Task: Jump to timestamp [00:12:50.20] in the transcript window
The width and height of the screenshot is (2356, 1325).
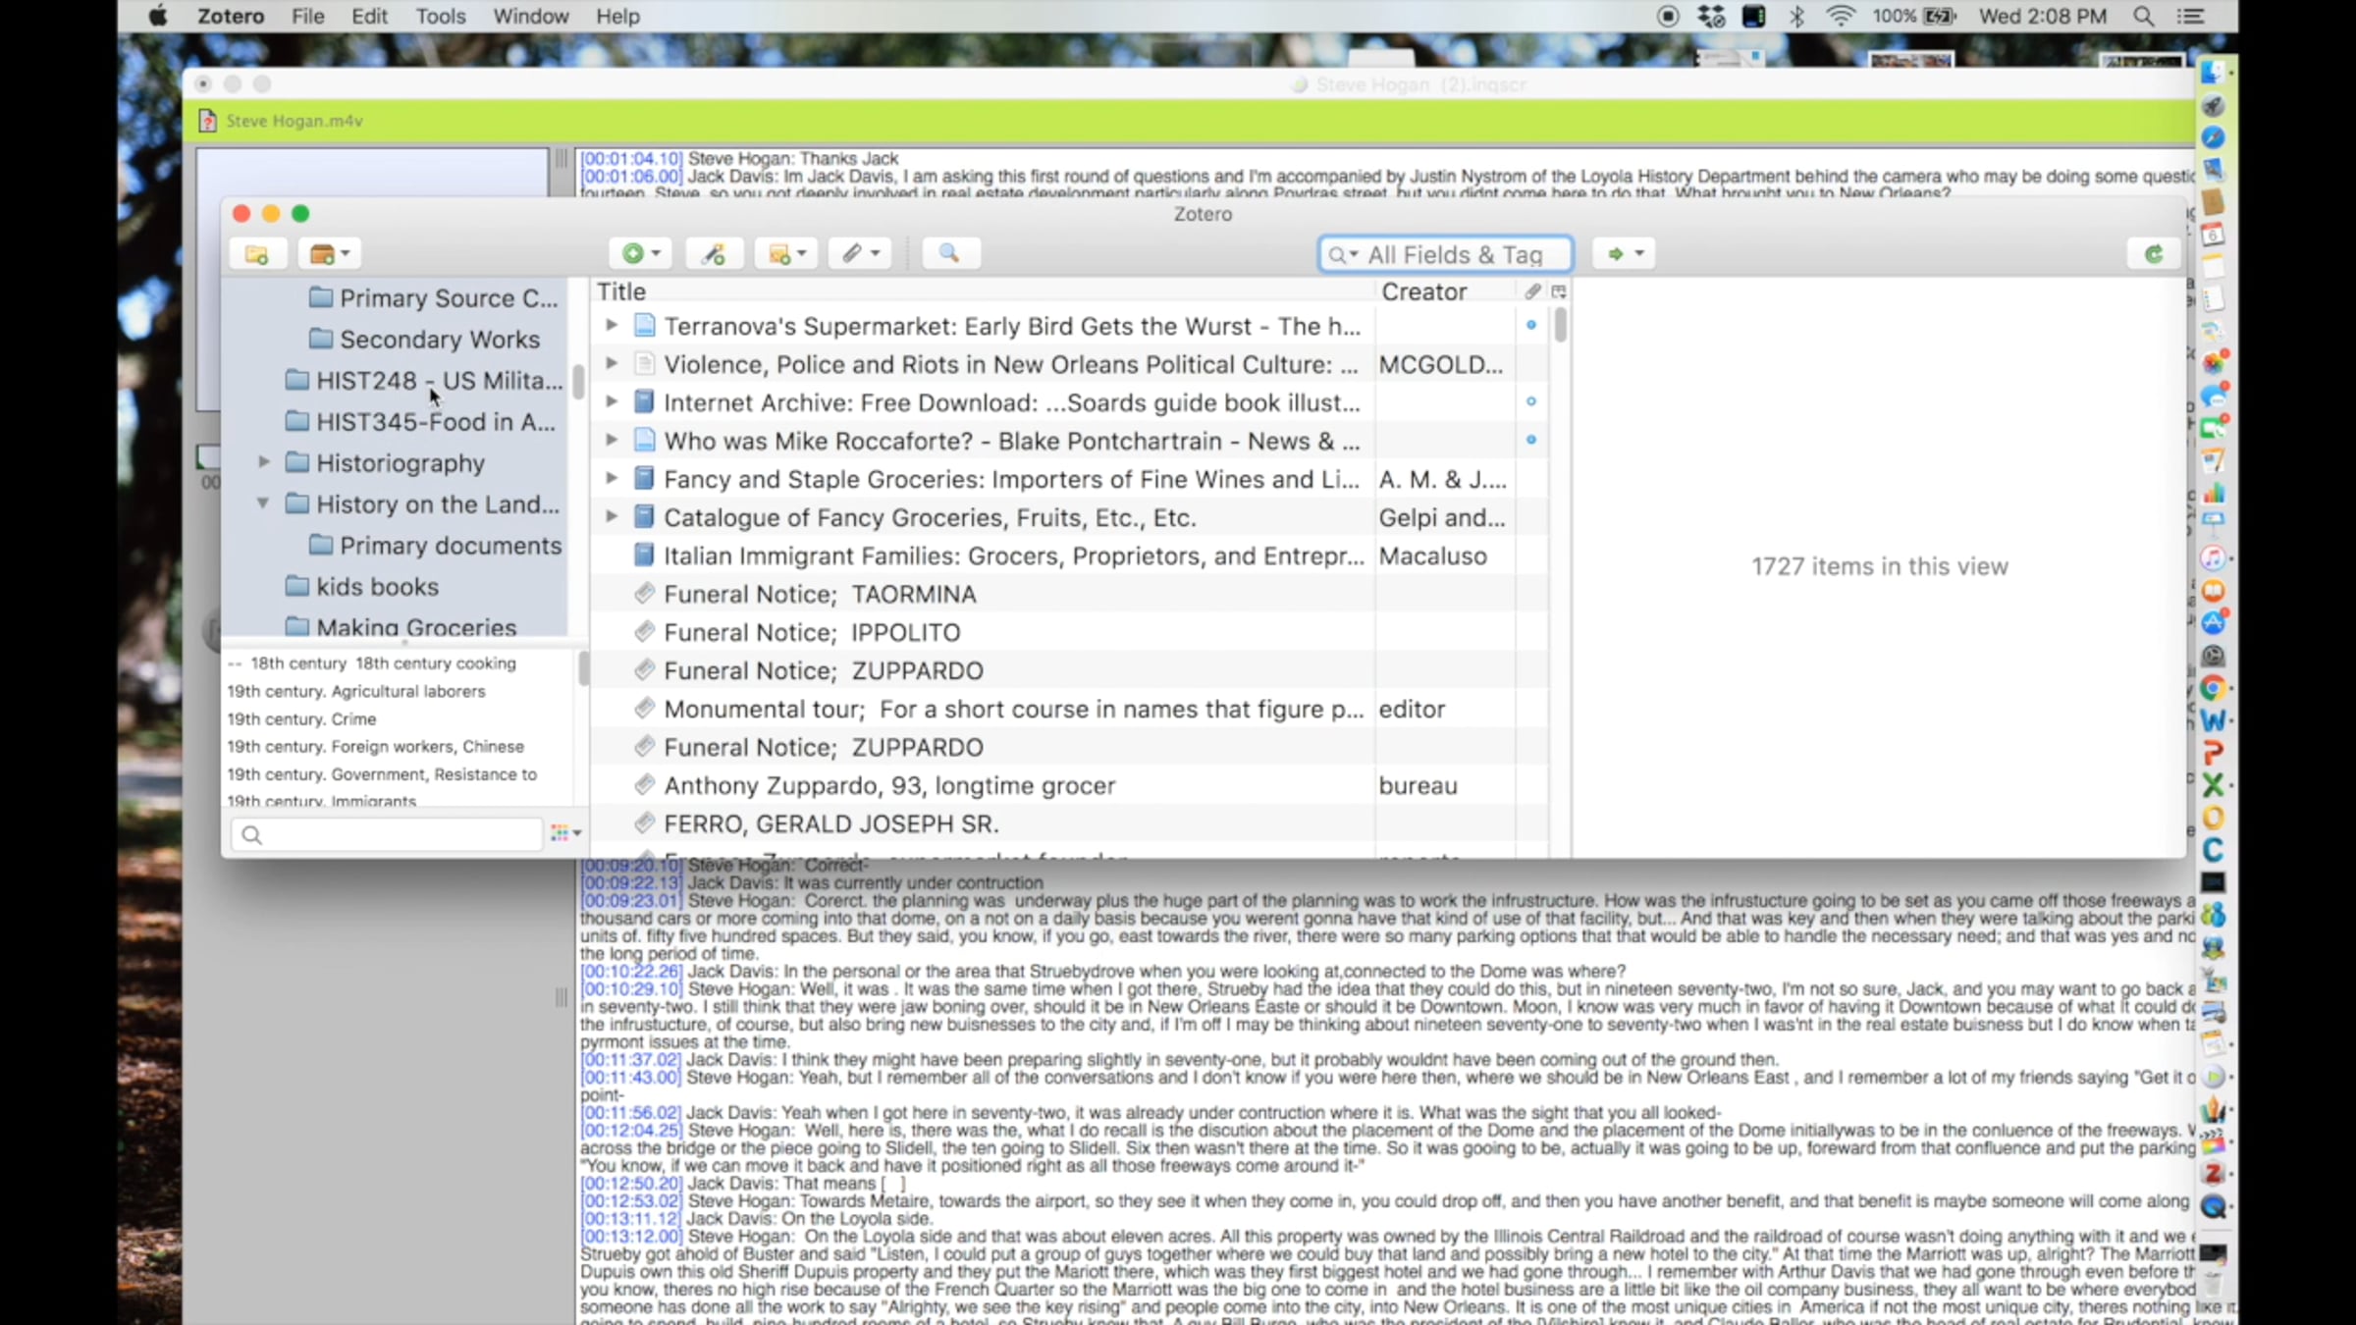Action: 631,1184
